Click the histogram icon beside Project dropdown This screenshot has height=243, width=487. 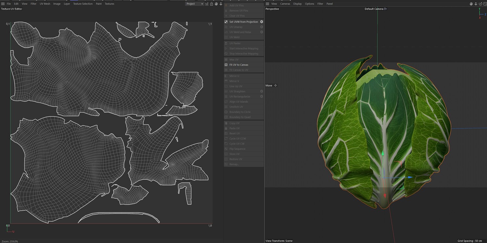point(207,4)
